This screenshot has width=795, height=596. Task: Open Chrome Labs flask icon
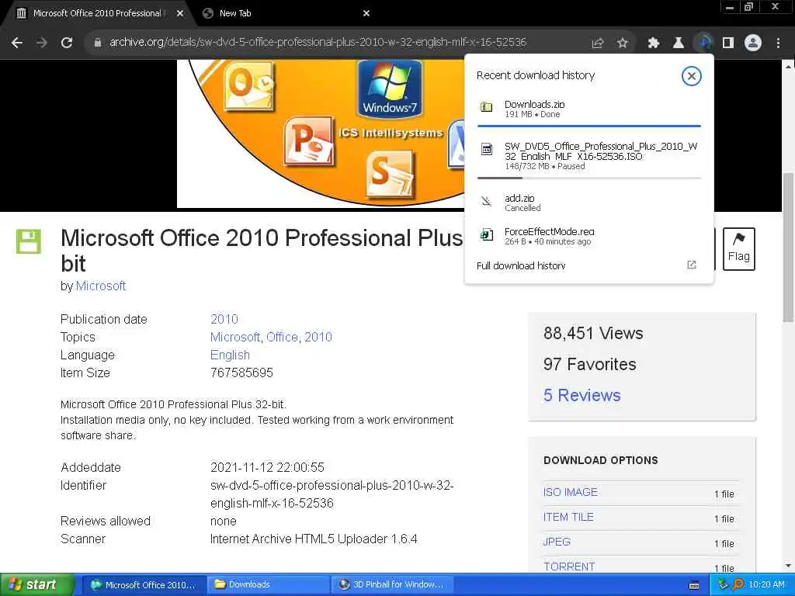click(x=679, y=43)
